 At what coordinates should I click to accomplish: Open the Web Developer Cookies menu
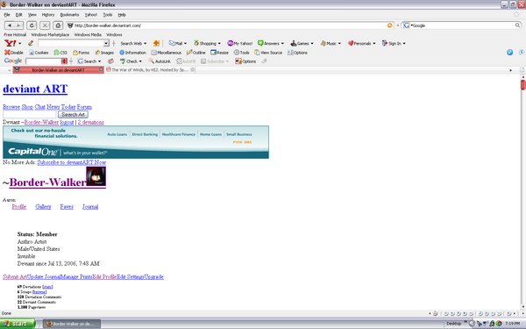pyautogui.click(x=39, y=53)
